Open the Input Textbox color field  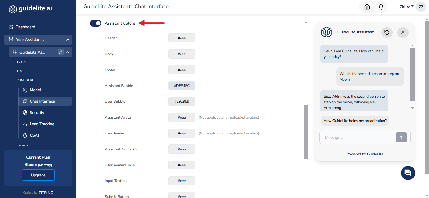(x=182, y=181)
